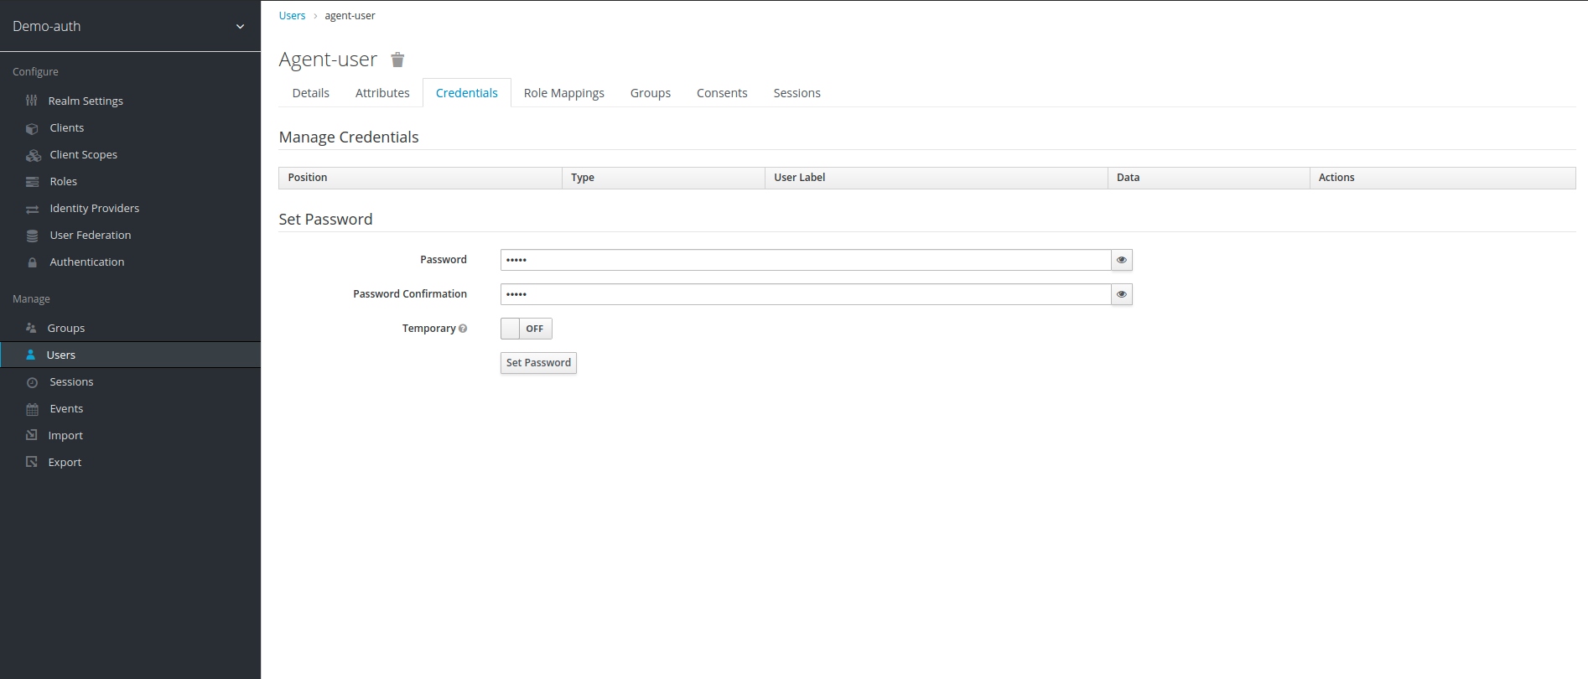Toggle the Temporary password switch
The image size is (1588, 679).
[526, 329]
